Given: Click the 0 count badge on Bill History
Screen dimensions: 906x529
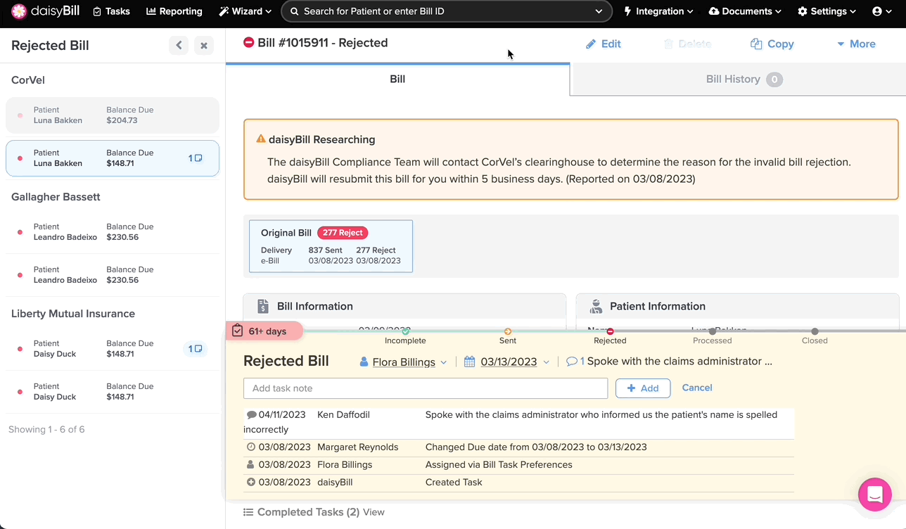Looking at the screenshot, I should pyautogui.click(x=774, y=79).
